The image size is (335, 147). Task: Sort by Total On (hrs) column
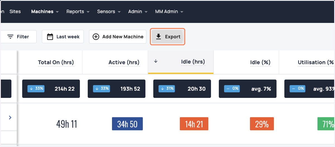point(56,62)
